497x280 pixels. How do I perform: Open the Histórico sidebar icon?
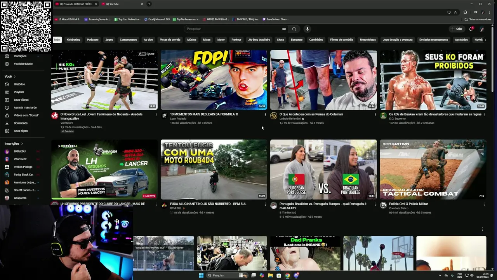7,84
